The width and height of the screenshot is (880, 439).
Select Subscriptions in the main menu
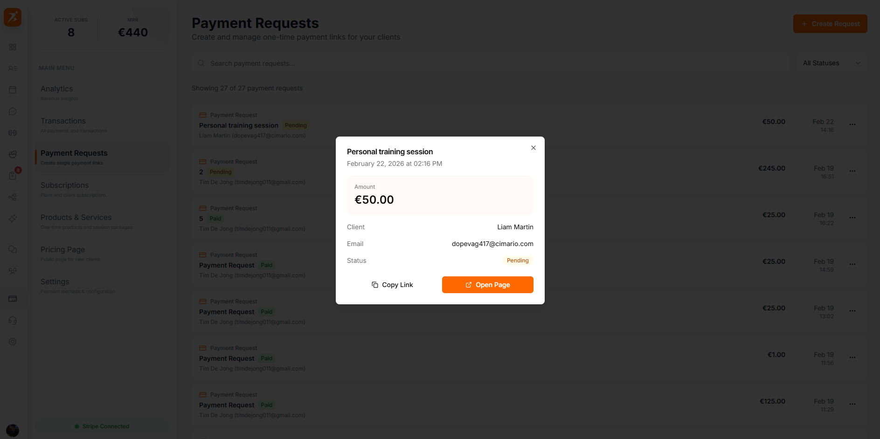pyautogui.click(x=64, y=185)
